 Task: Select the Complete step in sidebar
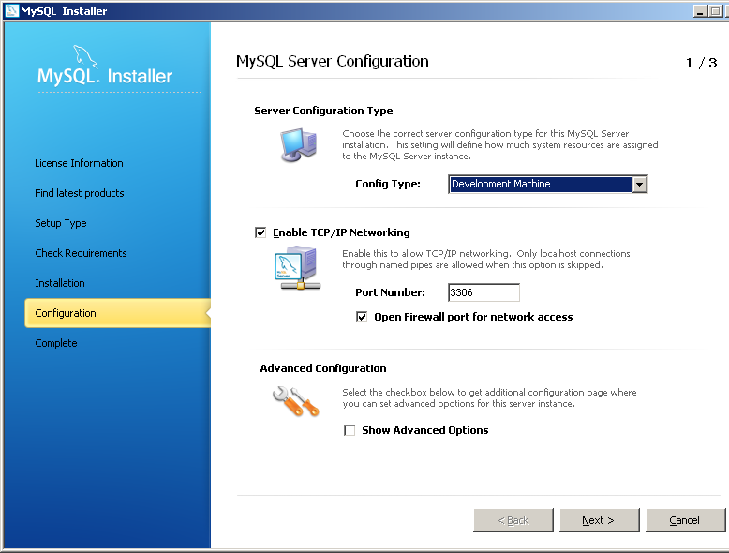(x=56, y=343)
